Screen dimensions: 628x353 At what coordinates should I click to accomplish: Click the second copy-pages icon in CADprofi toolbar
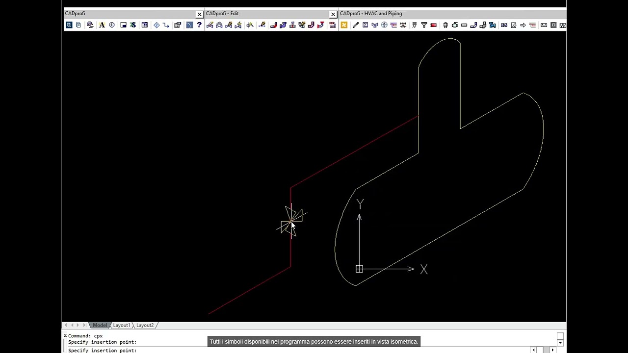click(78, 25)
